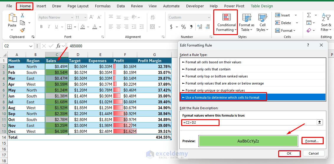
Task: Toggle Bold formatting
Action: point(41,27)
